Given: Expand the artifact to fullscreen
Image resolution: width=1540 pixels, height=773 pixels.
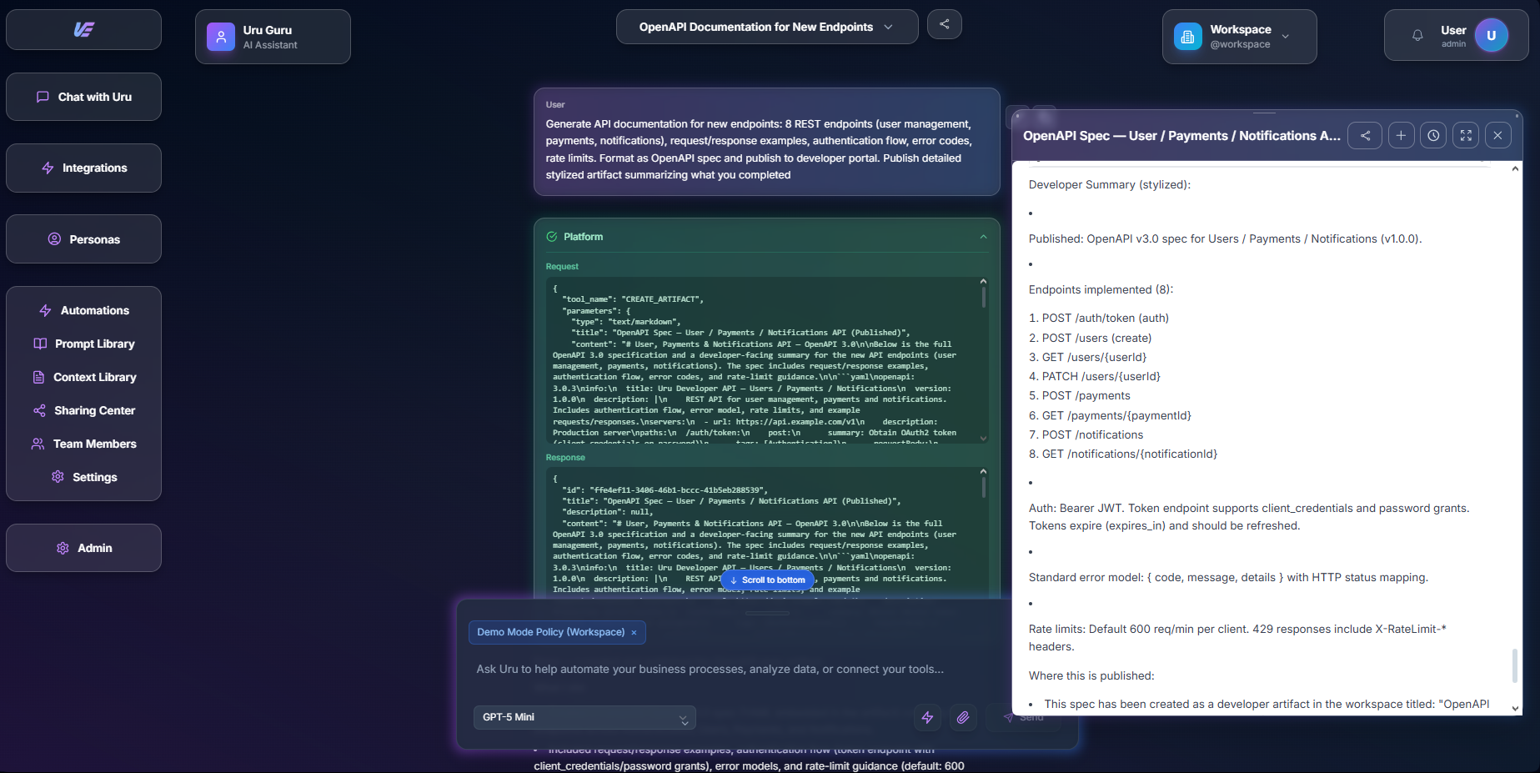Looking at the screenshot, I should [1465, 135].
